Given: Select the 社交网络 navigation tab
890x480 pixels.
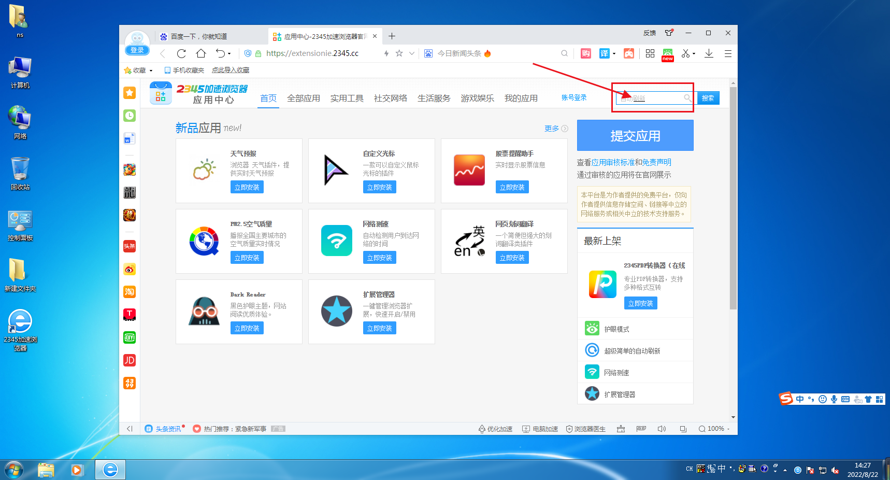Looking at the screenshot, I should 391,98.
